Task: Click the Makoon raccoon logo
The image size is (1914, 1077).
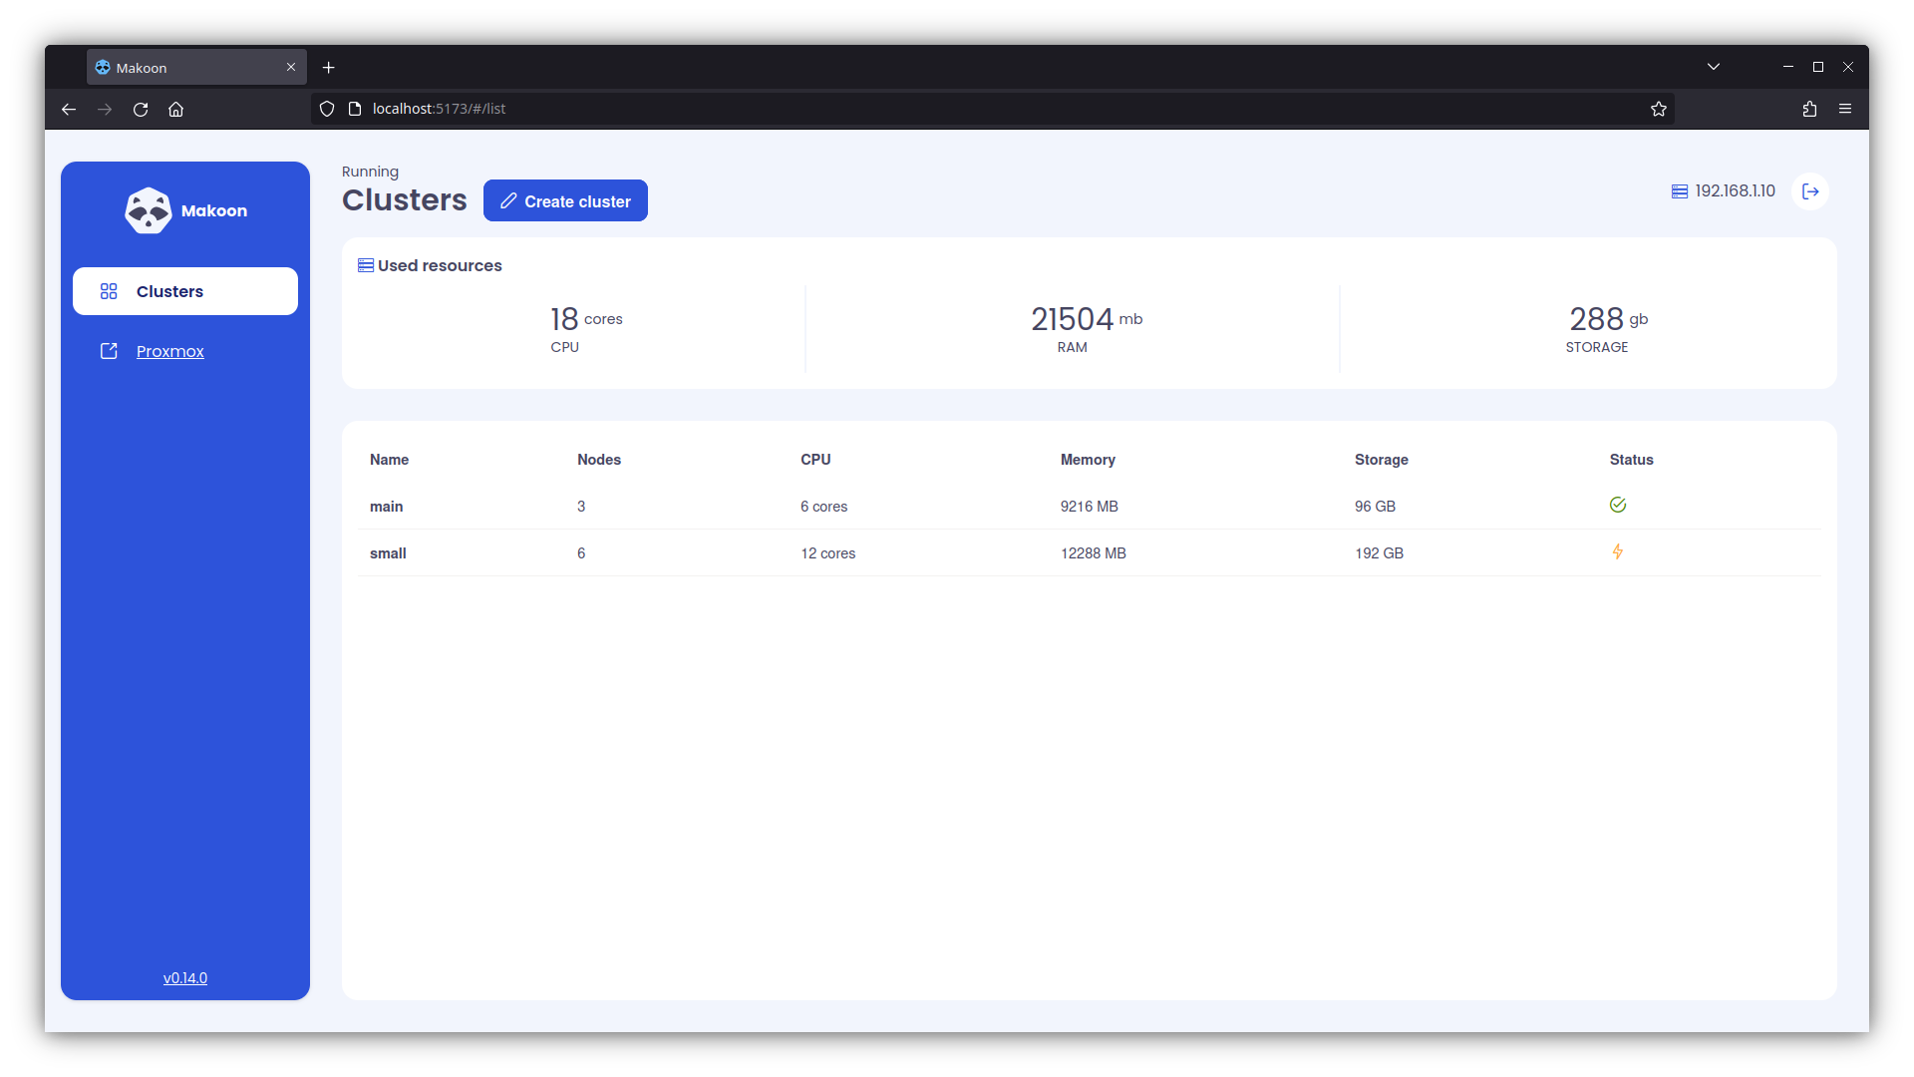Action: (x=149, y=210)
